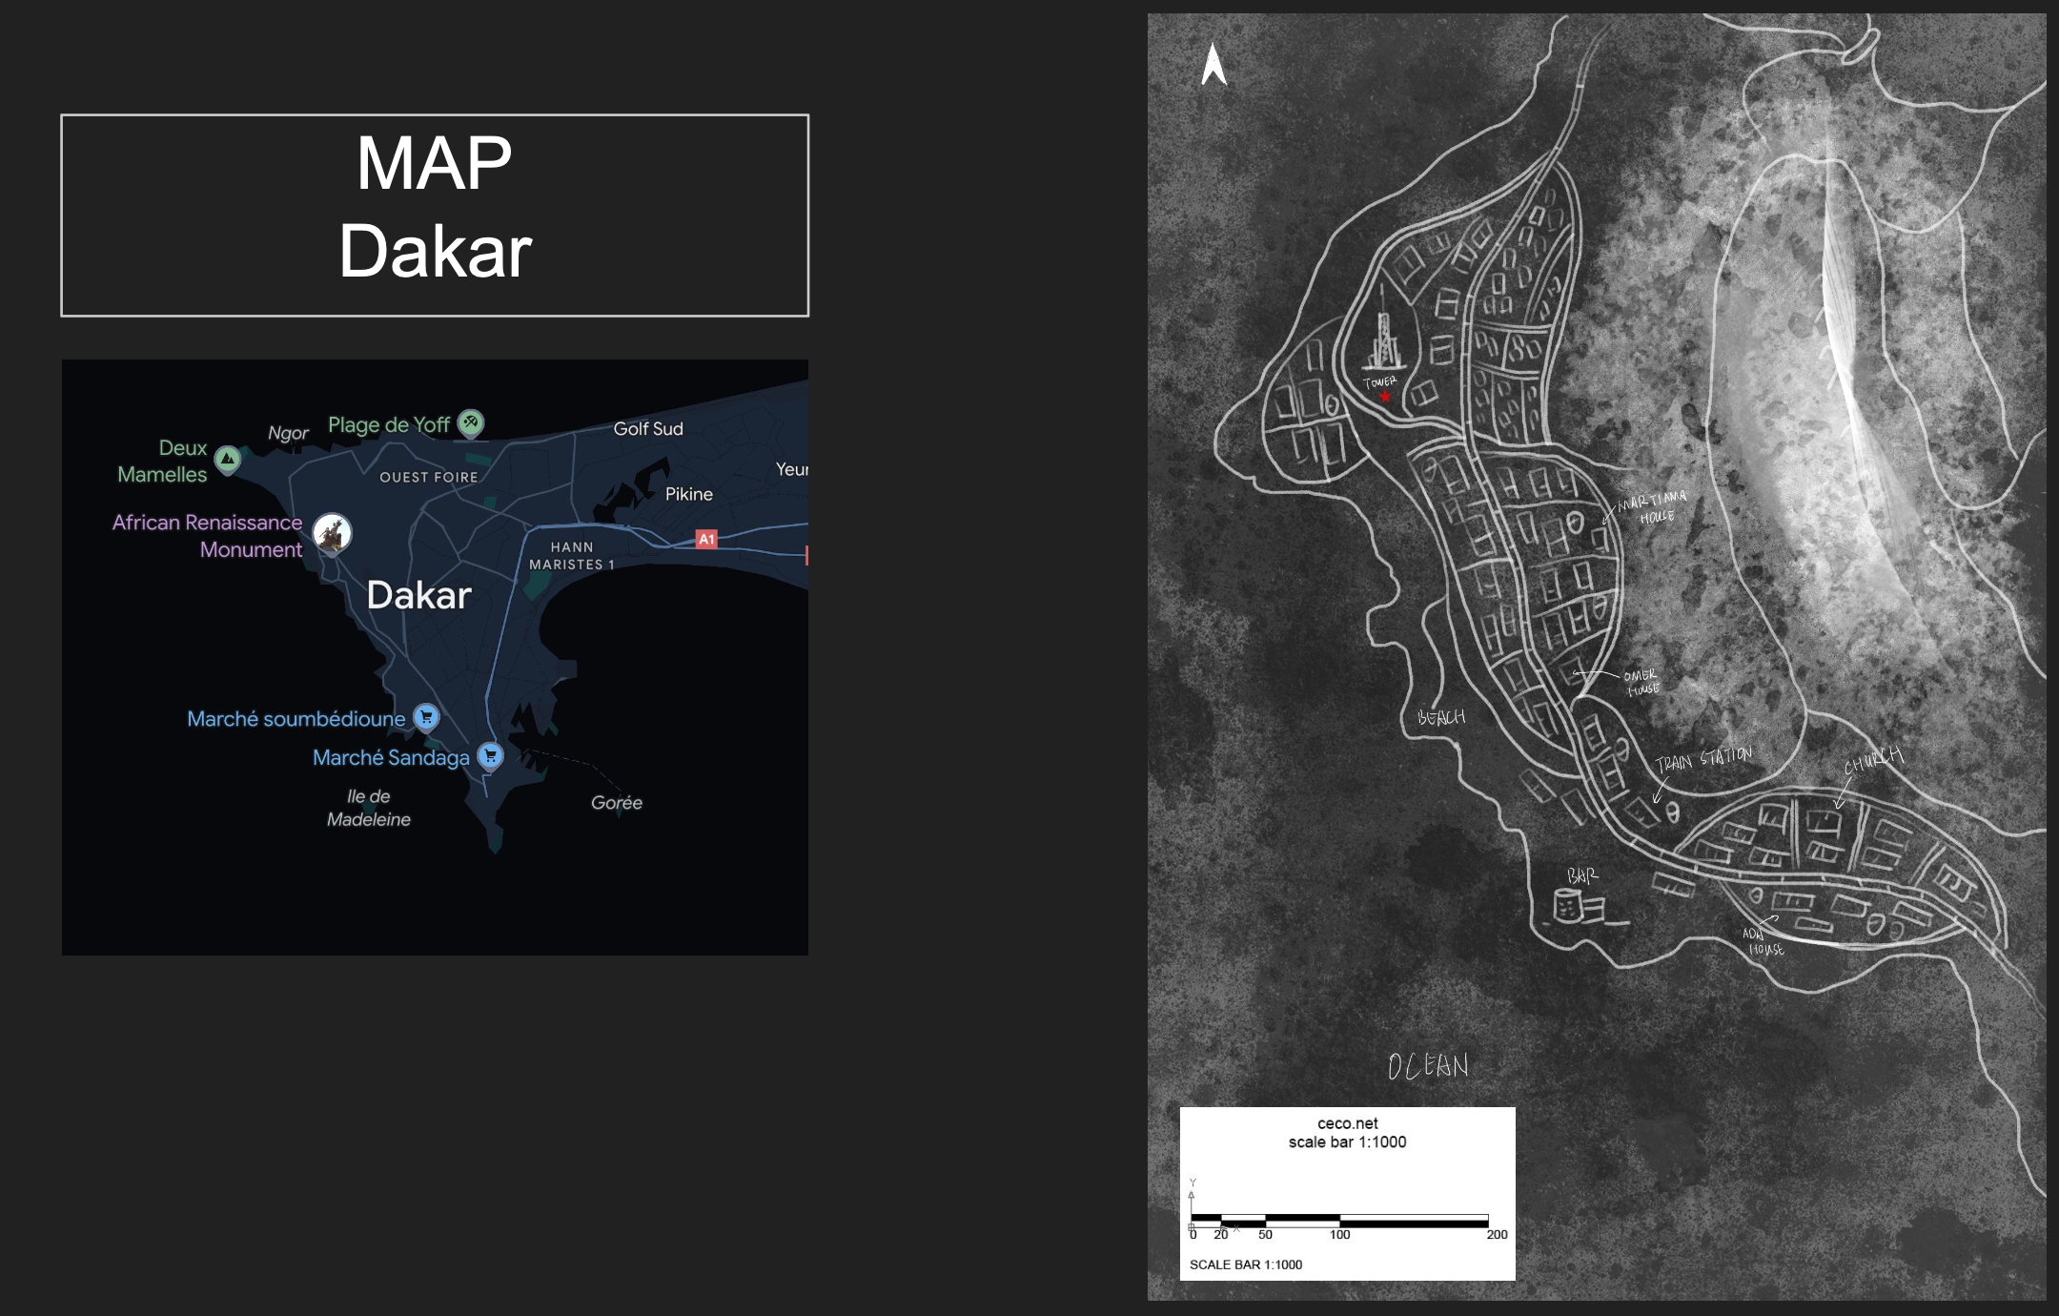Viewport: 2059px width, 1316px height.
Task: Click the Gorée island label
Action: [616, 802]
